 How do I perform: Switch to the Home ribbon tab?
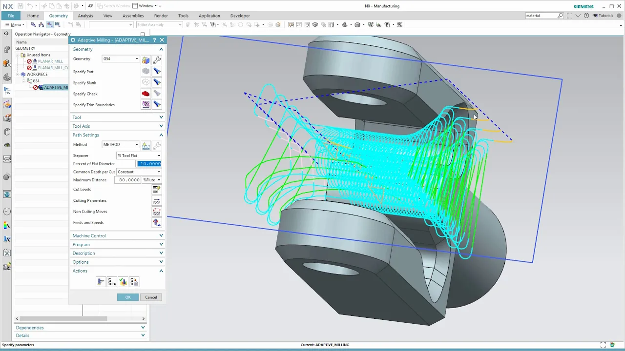pyautogui.click(x=33, y=16)
